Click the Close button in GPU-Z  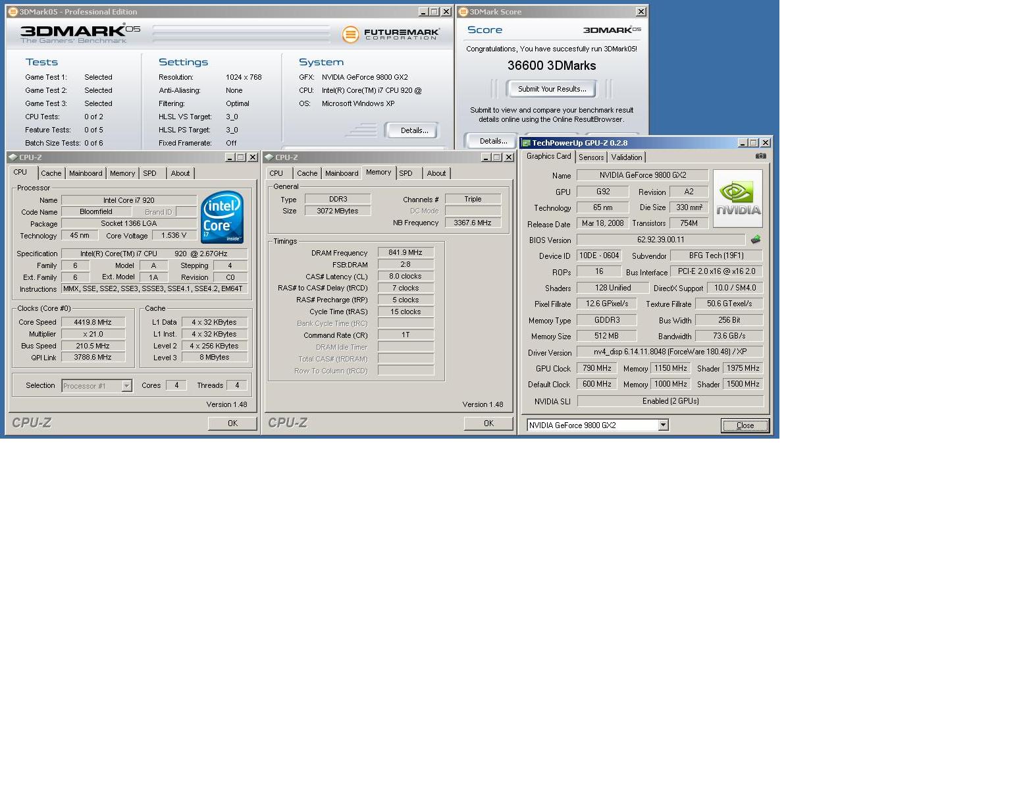click(x=745, y=425)
